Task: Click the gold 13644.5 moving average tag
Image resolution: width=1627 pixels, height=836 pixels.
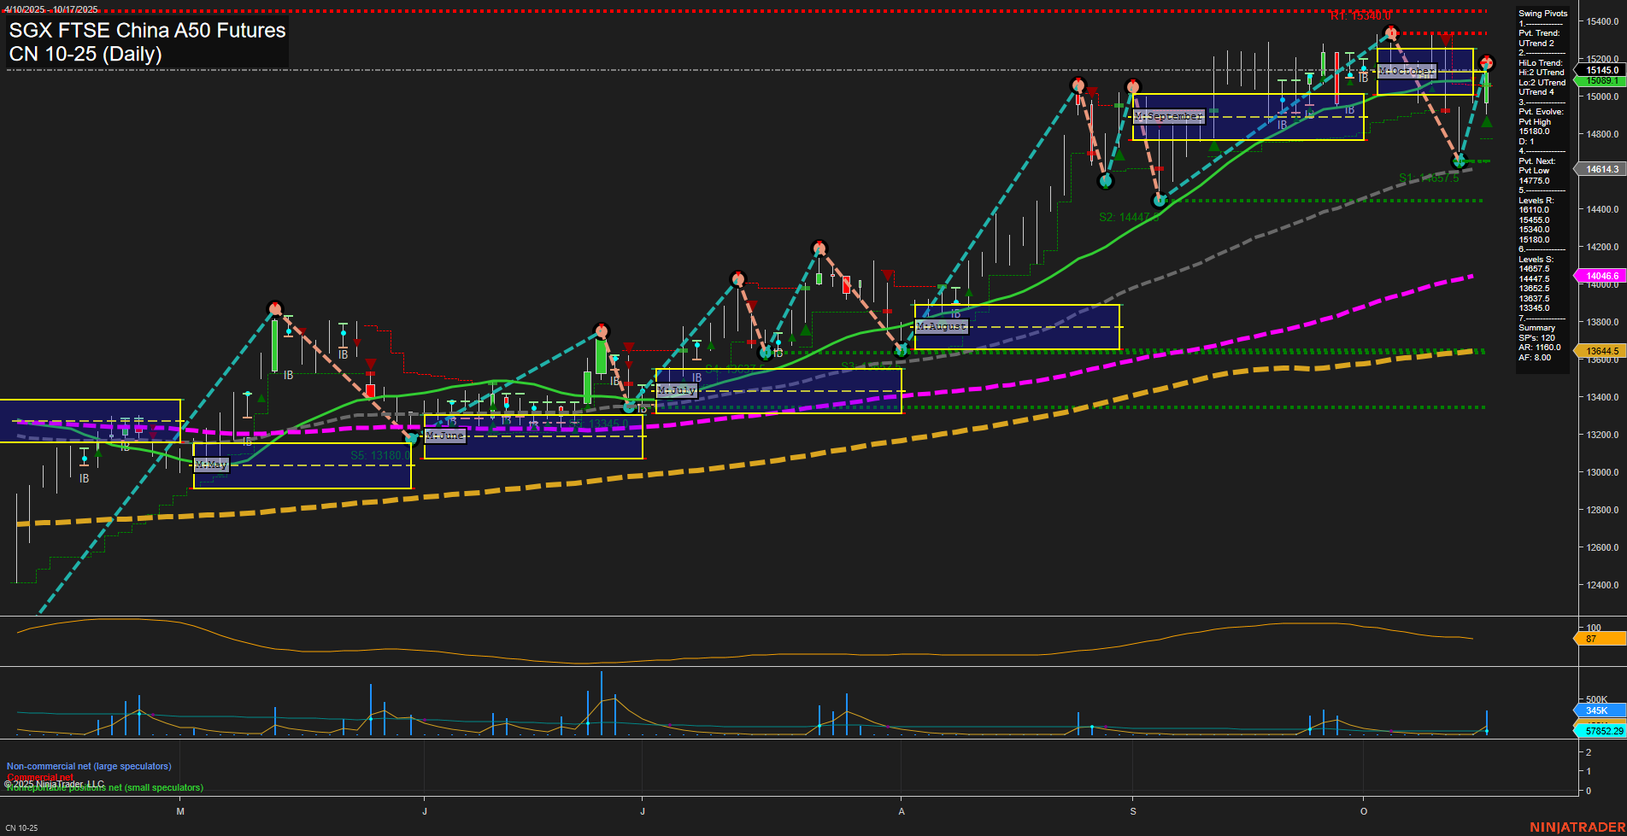Action: (x=1602, y=351)
